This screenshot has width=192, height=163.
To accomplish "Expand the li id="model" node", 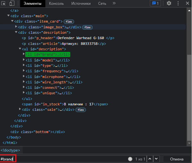I will click(24, 60).
